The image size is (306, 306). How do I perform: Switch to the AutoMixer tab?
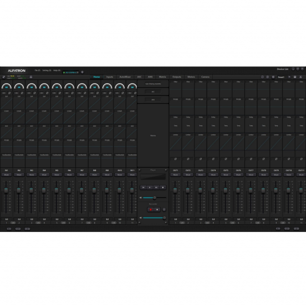click(125, 77)
